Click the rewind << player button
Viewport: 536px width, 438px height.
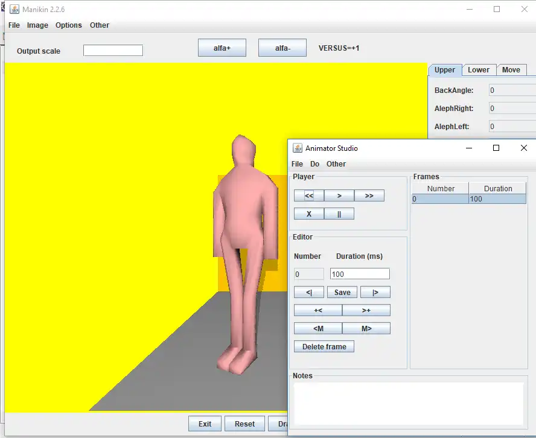click(x=309, y=195)
